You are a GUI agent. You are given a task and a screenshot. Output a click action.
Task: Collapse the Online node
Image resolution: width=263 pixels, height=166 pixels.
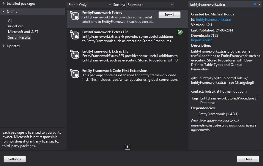click(3, 11)
